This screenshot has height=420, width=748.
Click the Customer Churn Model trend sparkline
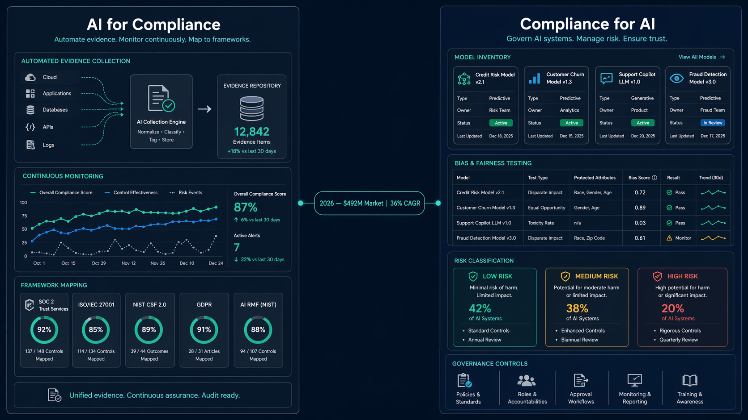[x=714, y=208]
